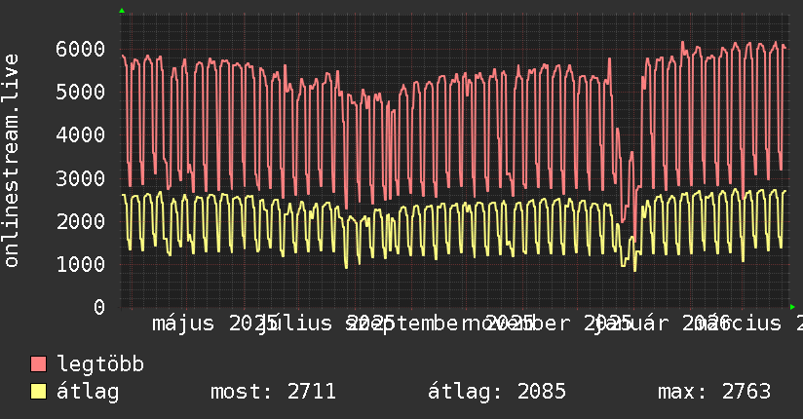Click the vertical onlinestream.live axis title
The width and height of the screenshot is (803, 419).
(11, 161)
